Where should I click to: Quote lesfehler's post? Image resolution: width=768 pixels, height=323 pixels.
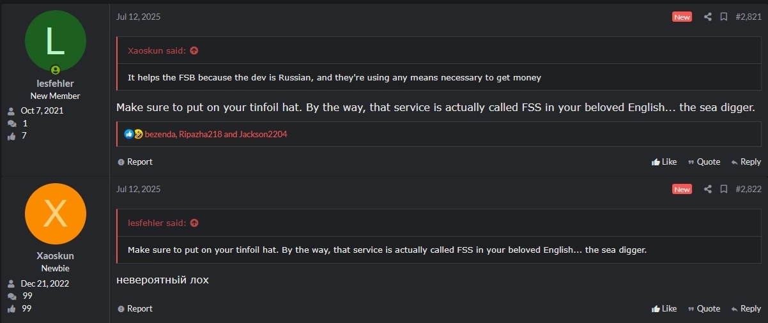tap(703, 162)
